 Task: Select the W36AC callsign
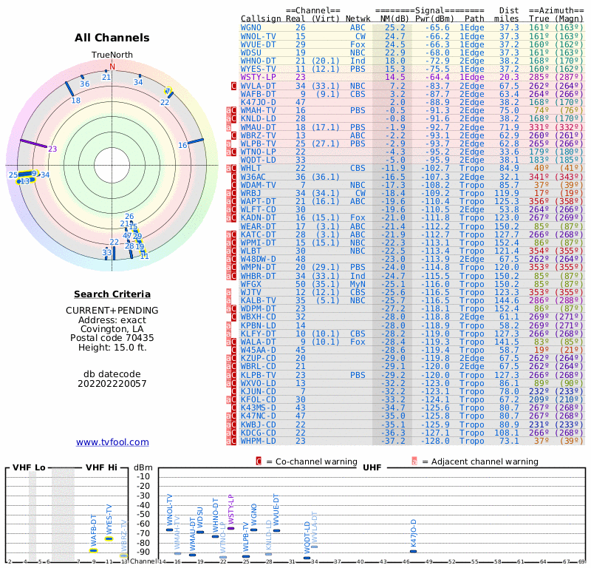click(x=253, y=177)
